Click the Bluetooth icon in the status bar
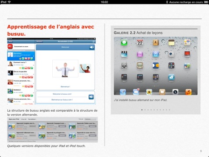 click(167, 2)
